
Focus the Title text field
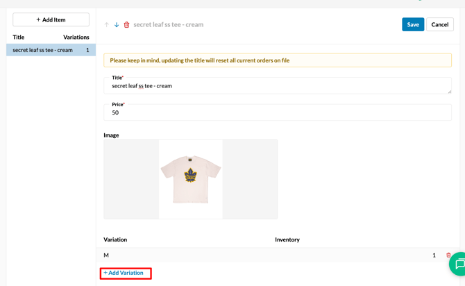click(x=276, y=86)
